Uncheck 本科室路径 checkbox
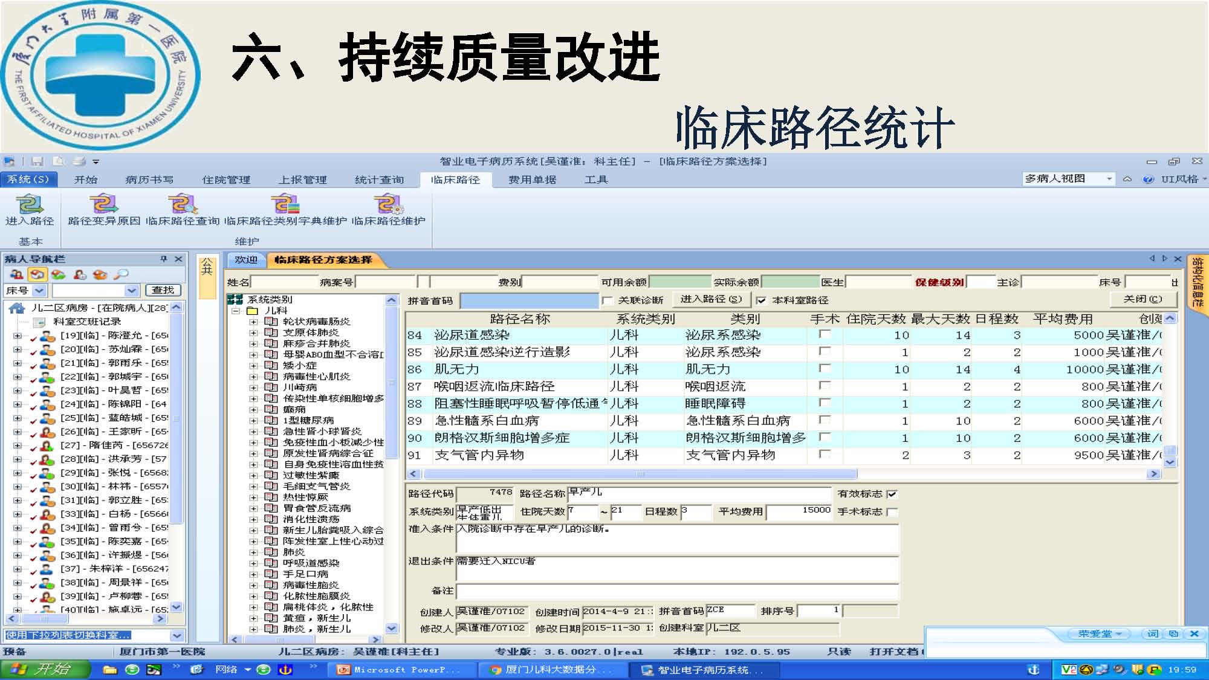The width and height of the screenshot is (1209, 680). [761, 300]
